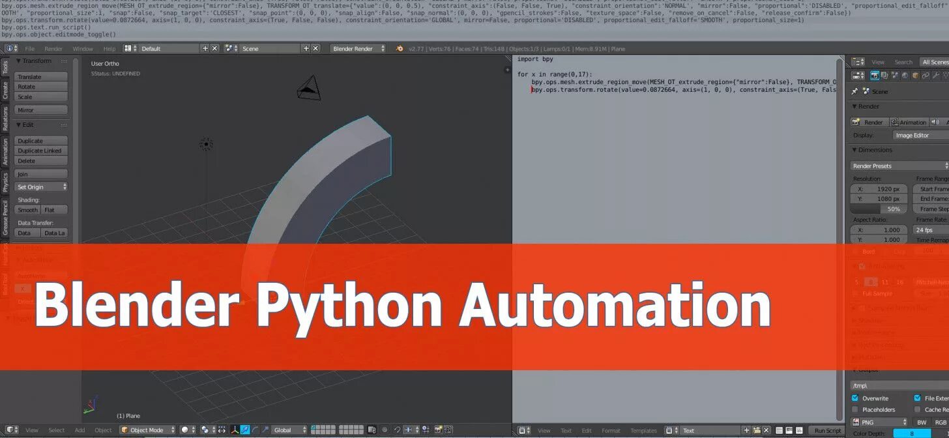Screen dimensions: 949x438
Task: Collapse the Transform panel
Action: pos(19,61)
